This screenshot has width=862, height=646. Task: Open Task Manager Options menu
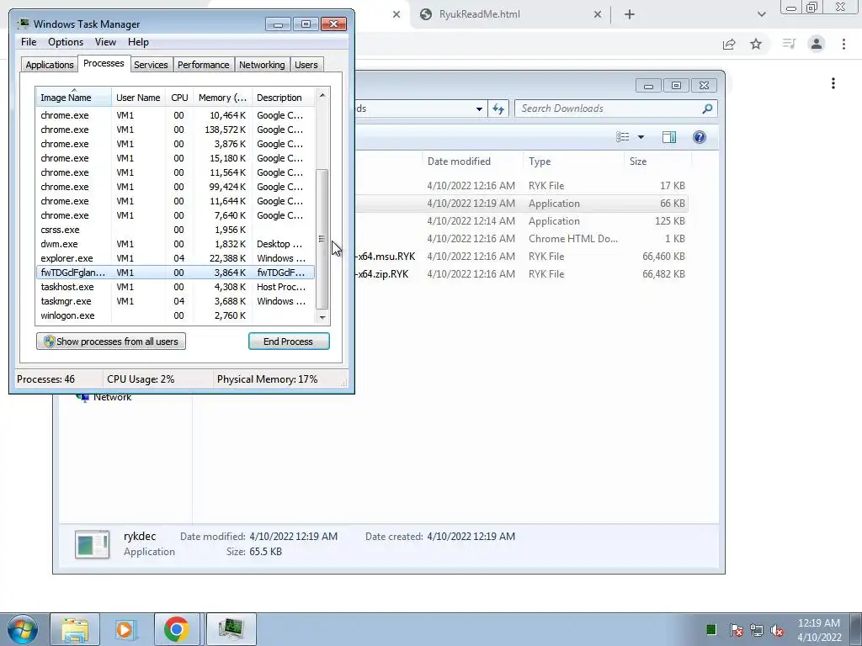[x=66, y=42]
